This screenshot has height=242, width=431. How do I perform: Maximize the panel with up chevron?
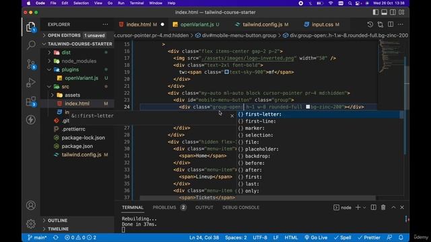pos(393,208)
